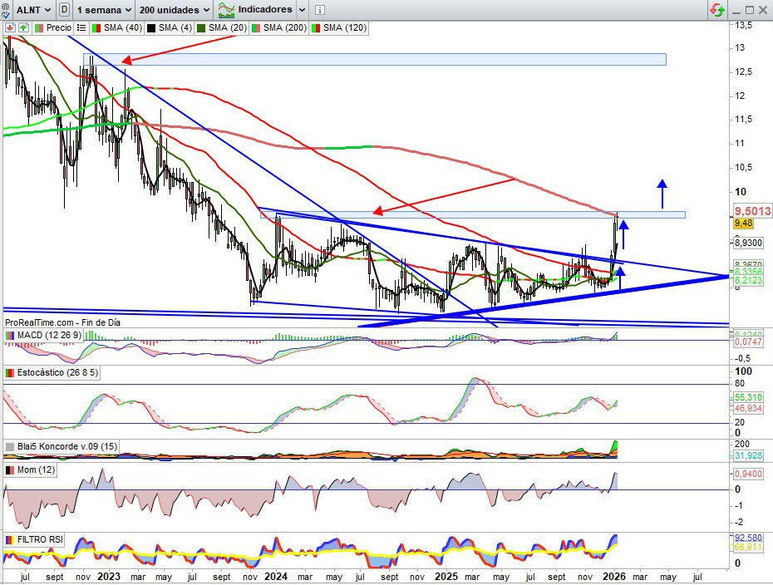
Task: Select the SMA (200) indicator label
Action: coord(285,27)
